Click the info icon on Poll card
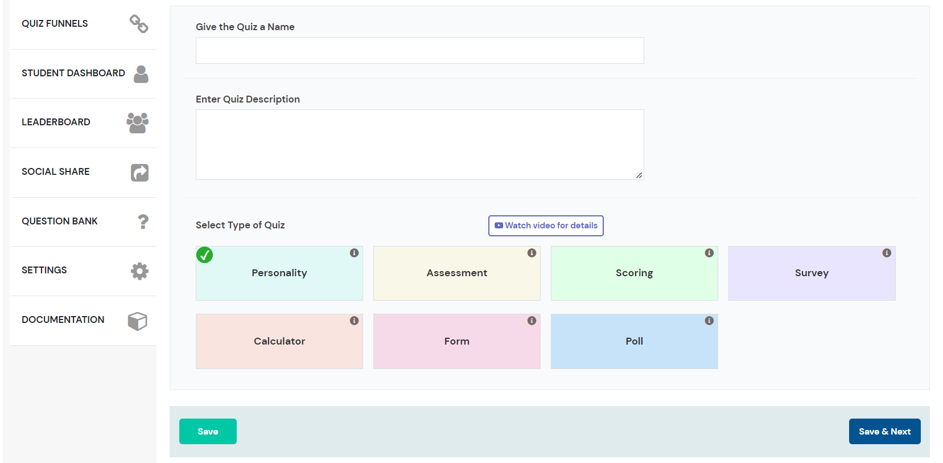The width and height of the screenshot is (943, 463). (x=709, y=321)
